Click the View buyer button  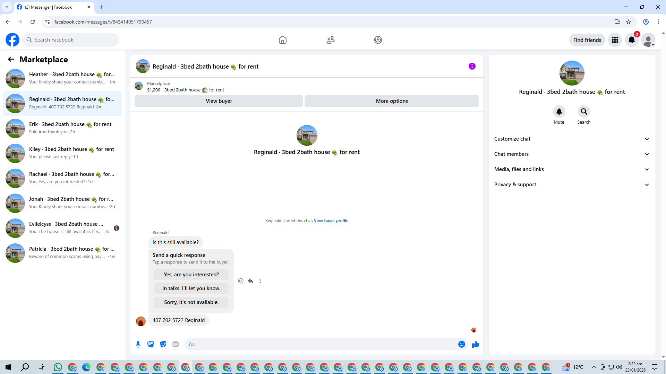[219, 101]
